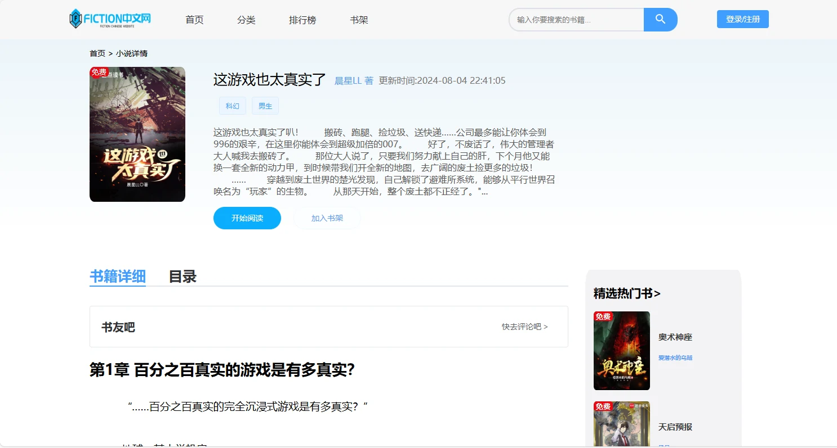This screenshot has height=448, width=837.
Task: Click 加入书架 to add book
Action: [x=327, y=218]
